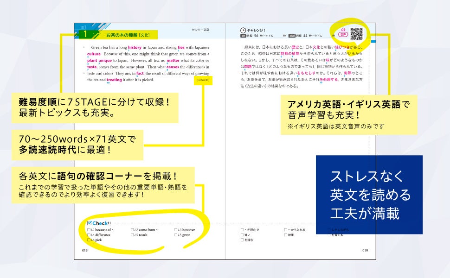Click the highlighted phrase 特有の植物
This screenshot has height=278, width=450.
point(290,54)
